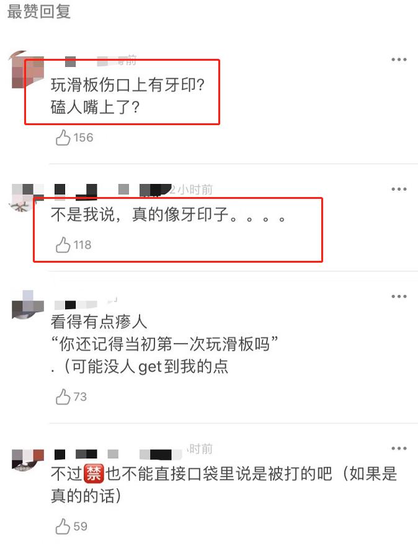
Task: Like the comment with 118 likes
Action: click(x=63, y=245)
